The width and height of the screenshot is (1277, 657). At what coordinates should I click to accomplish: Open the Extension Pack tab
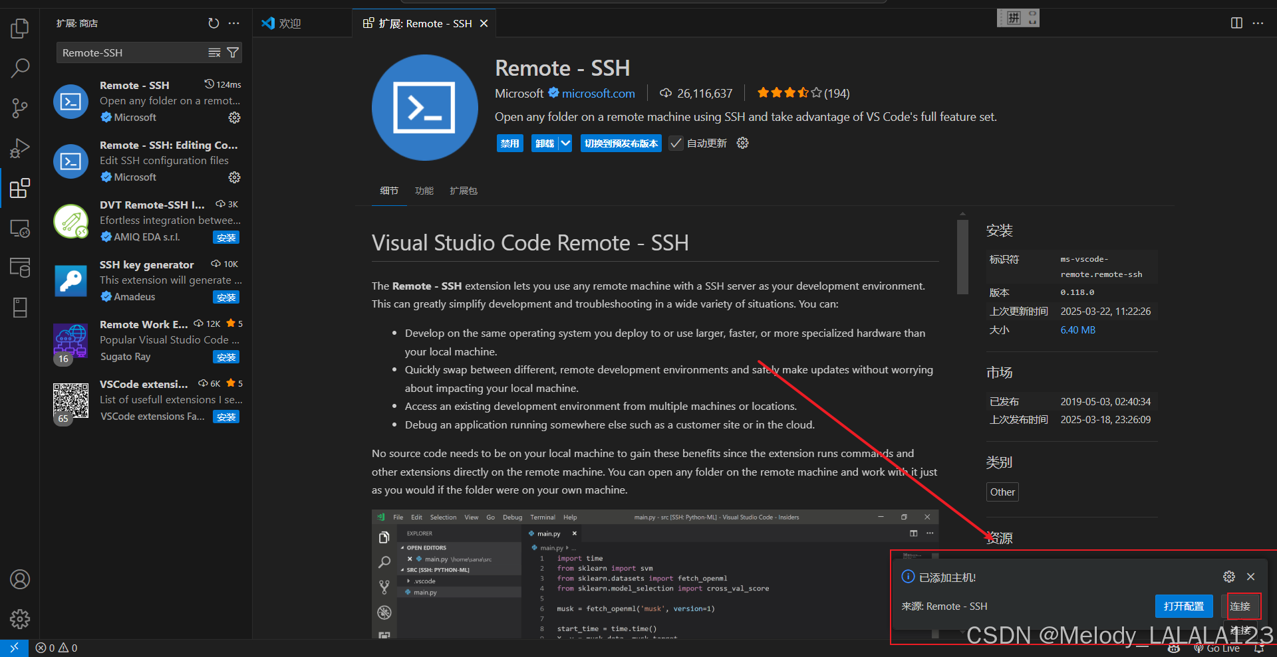[463, 191]
